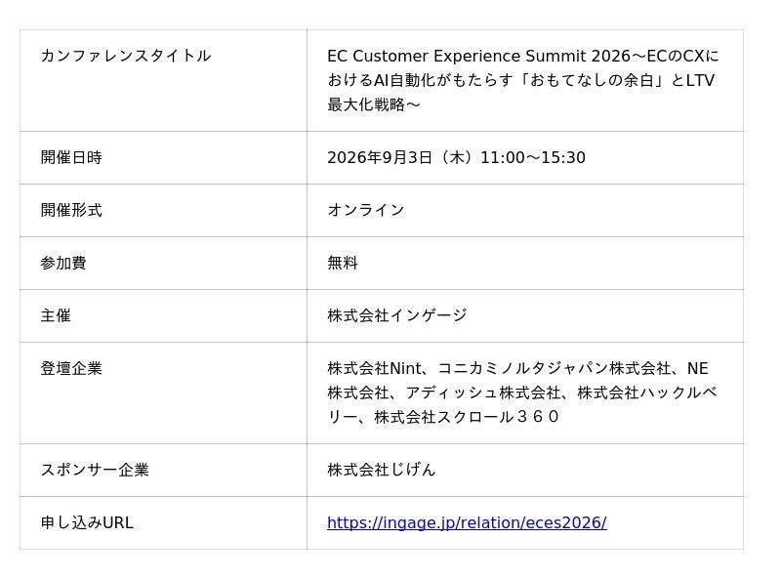Click the 株式会社スクロール３６０ text
Screen dimensions: 781x579
click(467, 417)
